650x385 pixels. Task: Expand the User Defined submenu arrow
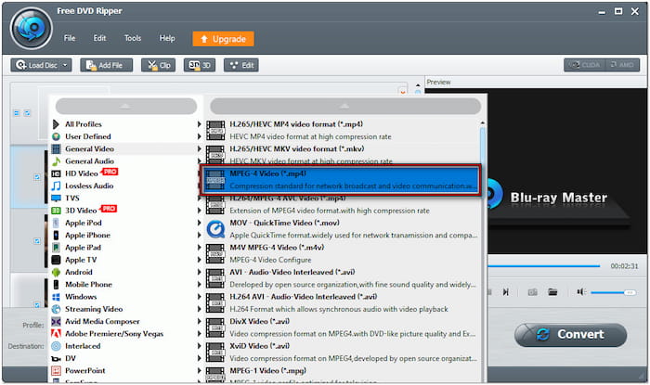199,136
